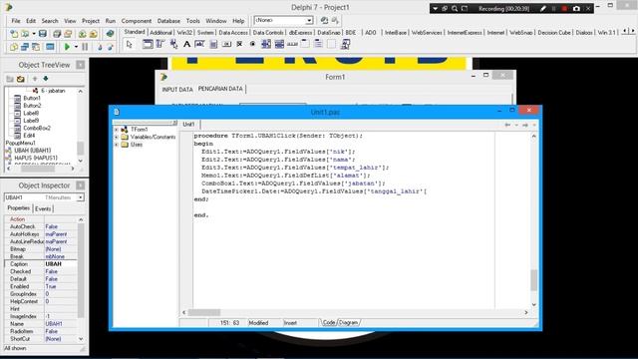Close the Object TreeView panel
This screenshot has height=359, width=638.
(81, 65)
